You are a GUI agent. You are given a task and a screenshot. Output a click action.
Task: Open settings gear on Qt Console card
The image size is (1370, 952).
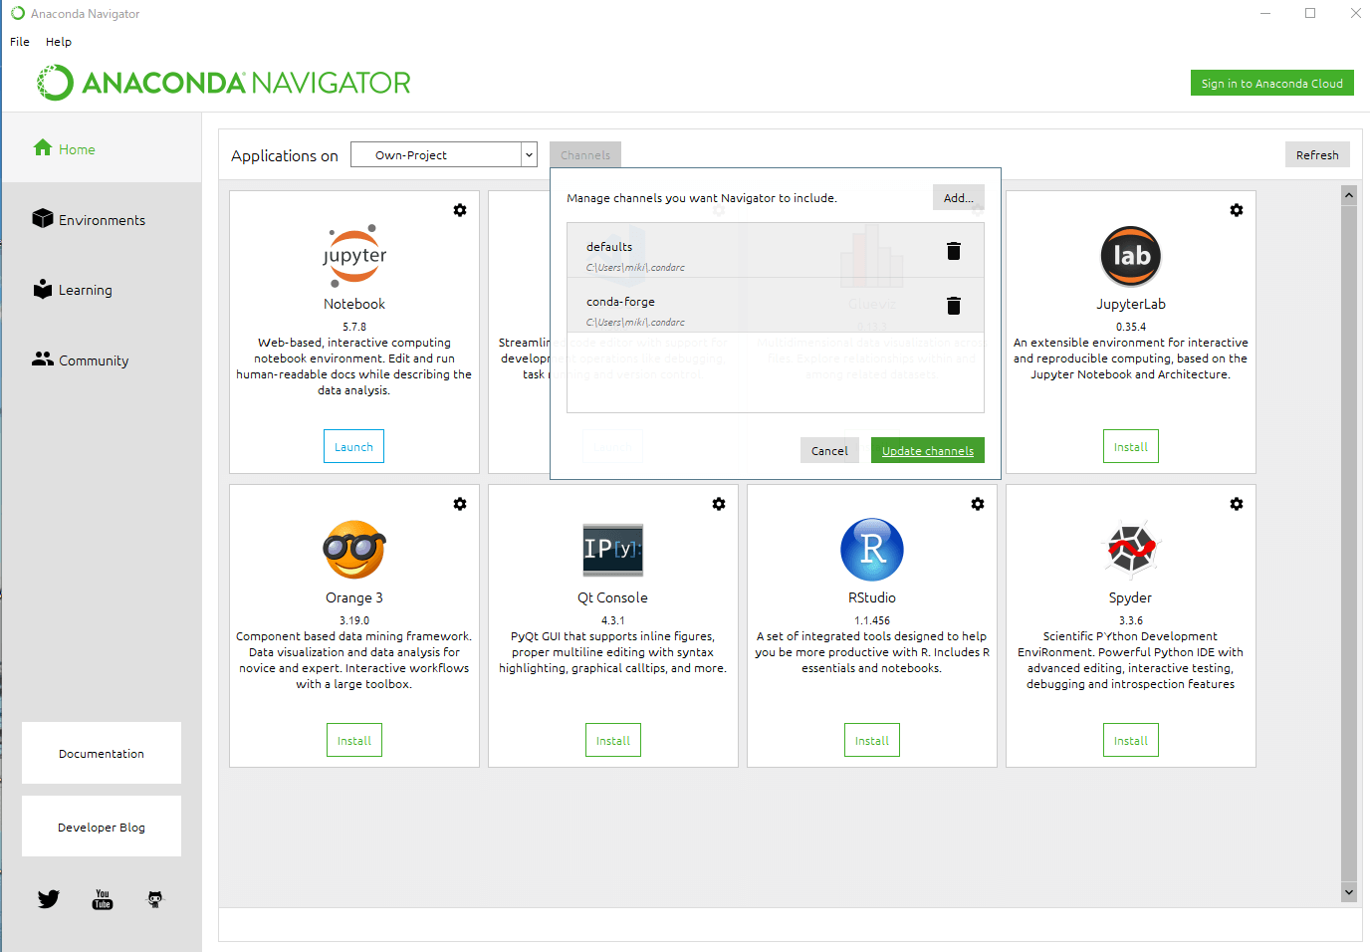[x=719, y=504]
